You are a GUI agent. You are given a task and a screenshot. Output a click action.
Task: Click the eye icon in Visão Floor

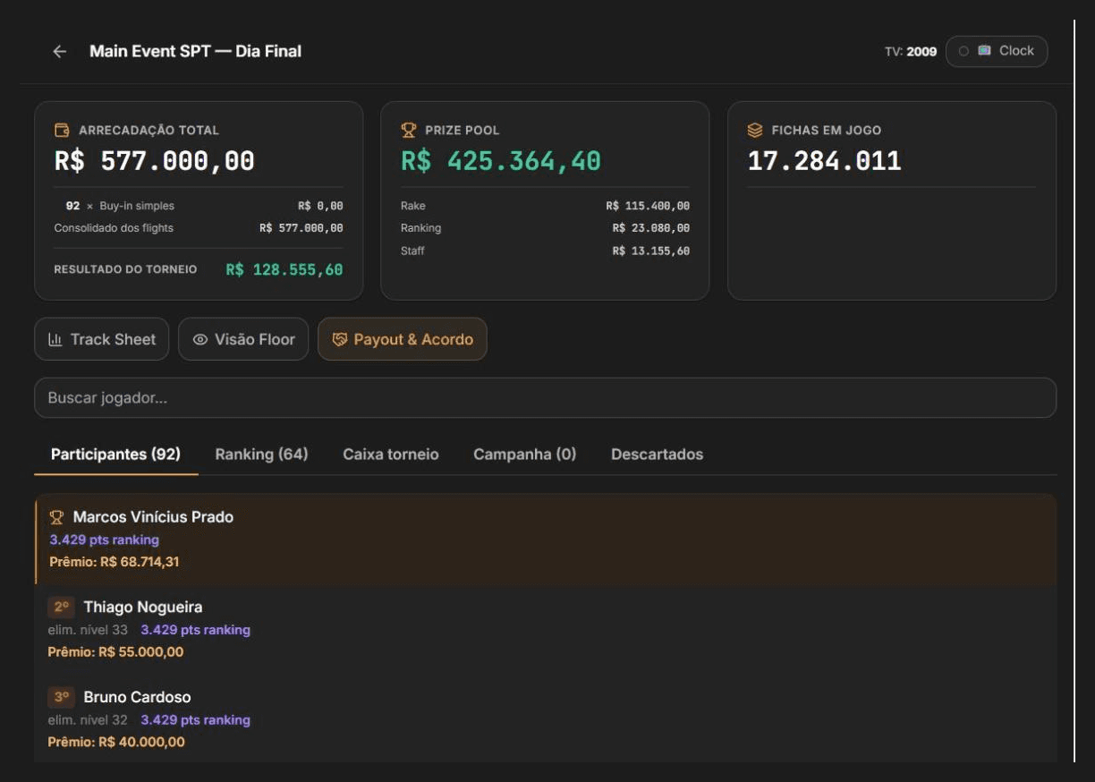click(200, 340)
